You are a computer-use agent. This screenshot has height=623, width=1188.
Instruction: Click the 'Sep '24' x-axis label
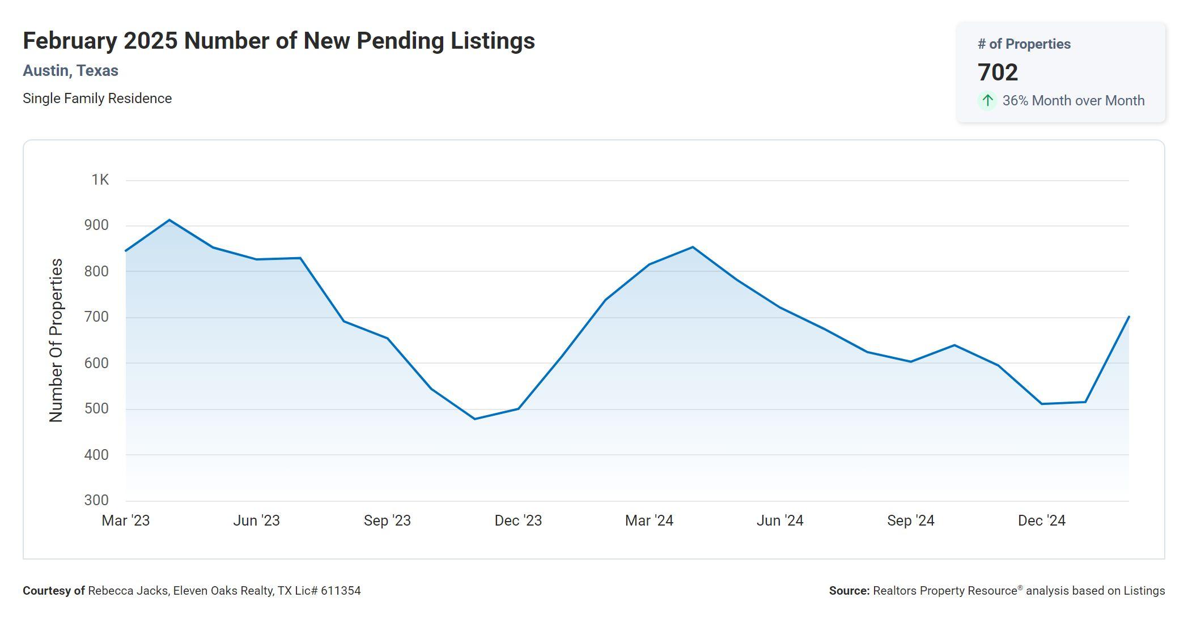pos(911,520)
